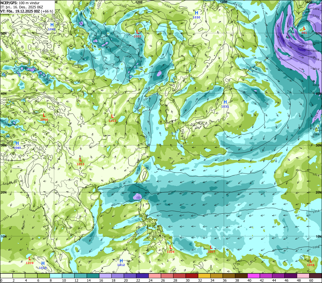
Task: Click the dark brown 38–40 legend swatch
Action: click(x=241, y=276)
